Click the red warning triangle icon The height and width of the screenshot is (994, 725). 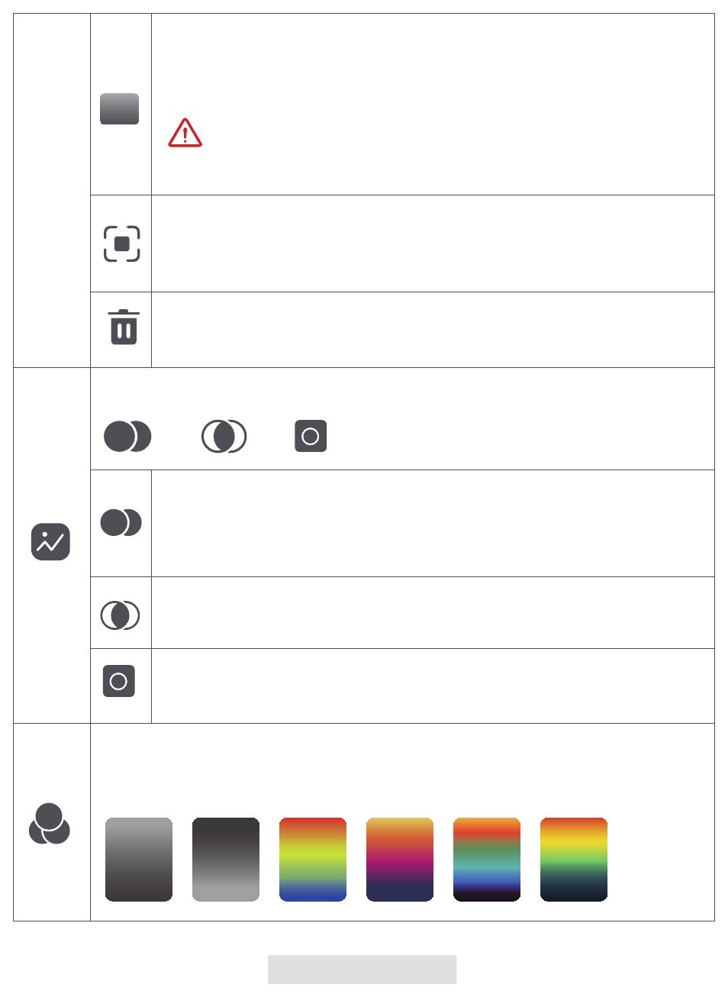[185, 133]
